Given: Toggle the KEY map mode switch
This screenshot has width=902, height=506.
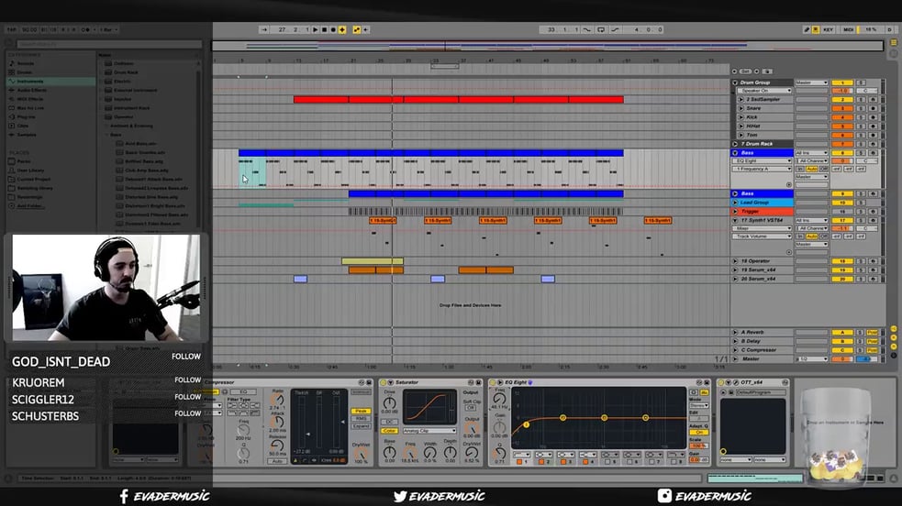Looking at the screenshot, I should click(x=828, y=29).
